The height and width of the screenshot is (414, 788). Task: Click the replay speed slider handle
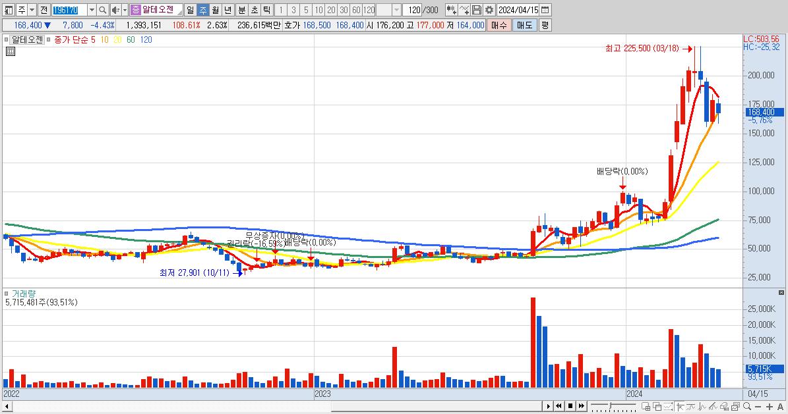(611, 405)
